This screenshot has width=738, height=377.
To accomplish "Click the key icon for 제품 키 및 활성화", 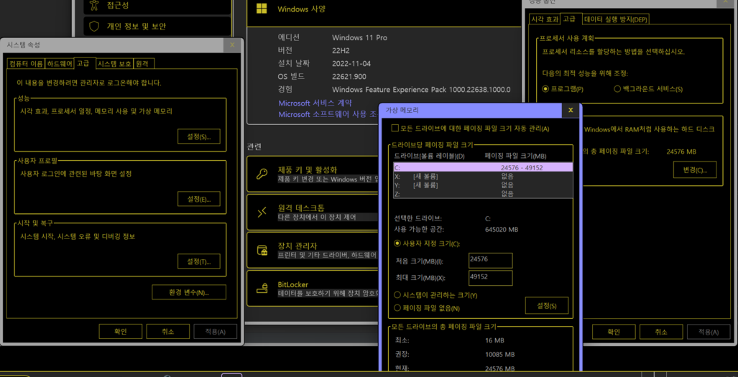I will coord(262,174).
